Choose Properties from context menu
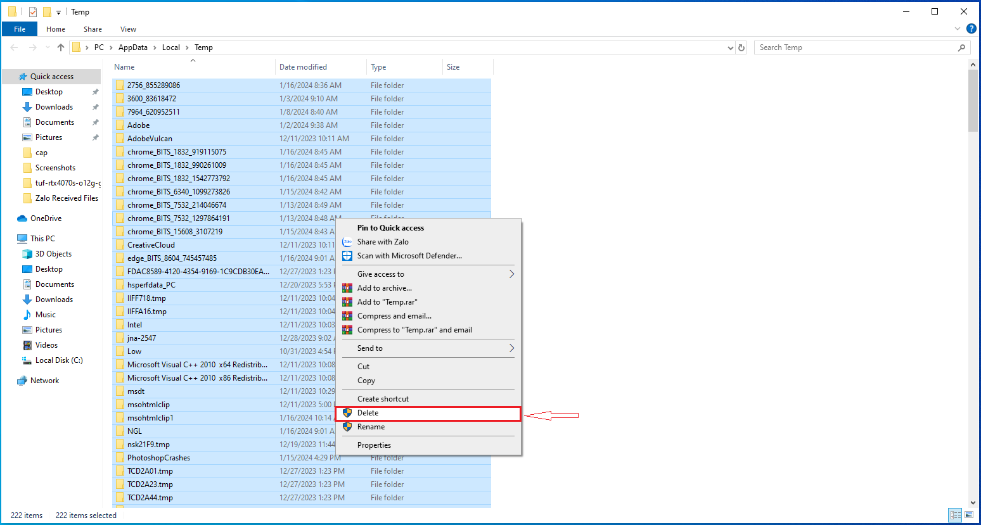This screenshot has width=981, height=525. pos(428,445)
